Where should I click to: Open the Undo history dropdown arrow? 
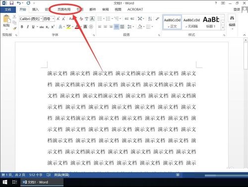[x=23, y=3]
